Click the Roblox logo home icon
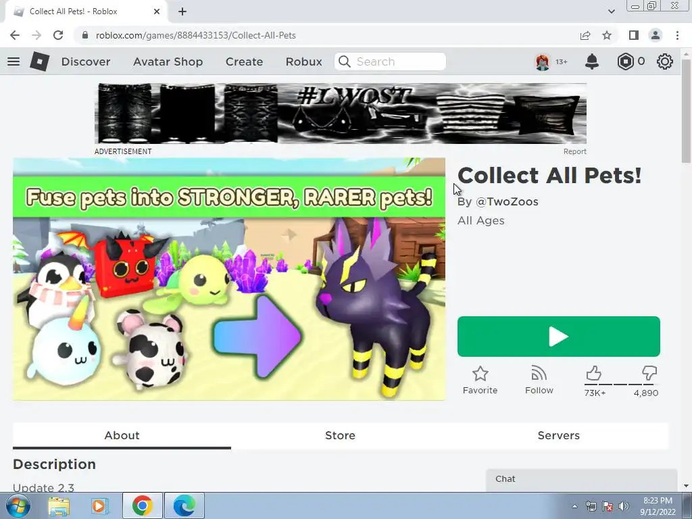692x519 pixels. coord(39,61)
